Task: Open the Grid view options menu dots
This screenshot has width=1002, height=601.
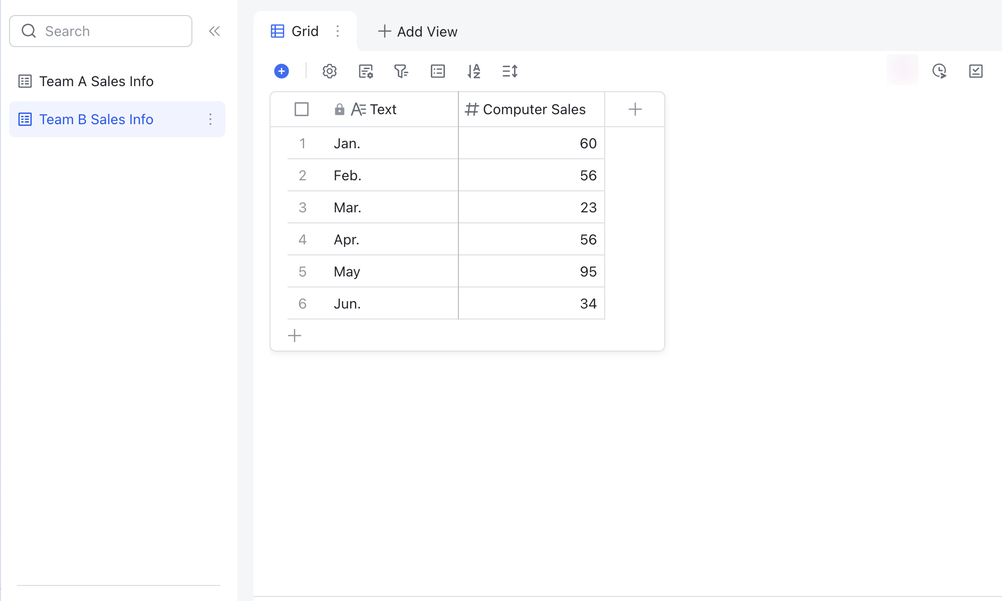Action: [338, 31]
